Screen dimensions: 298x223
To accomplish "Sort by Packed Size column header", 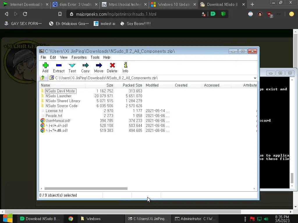I will click(x=129, y=85).
